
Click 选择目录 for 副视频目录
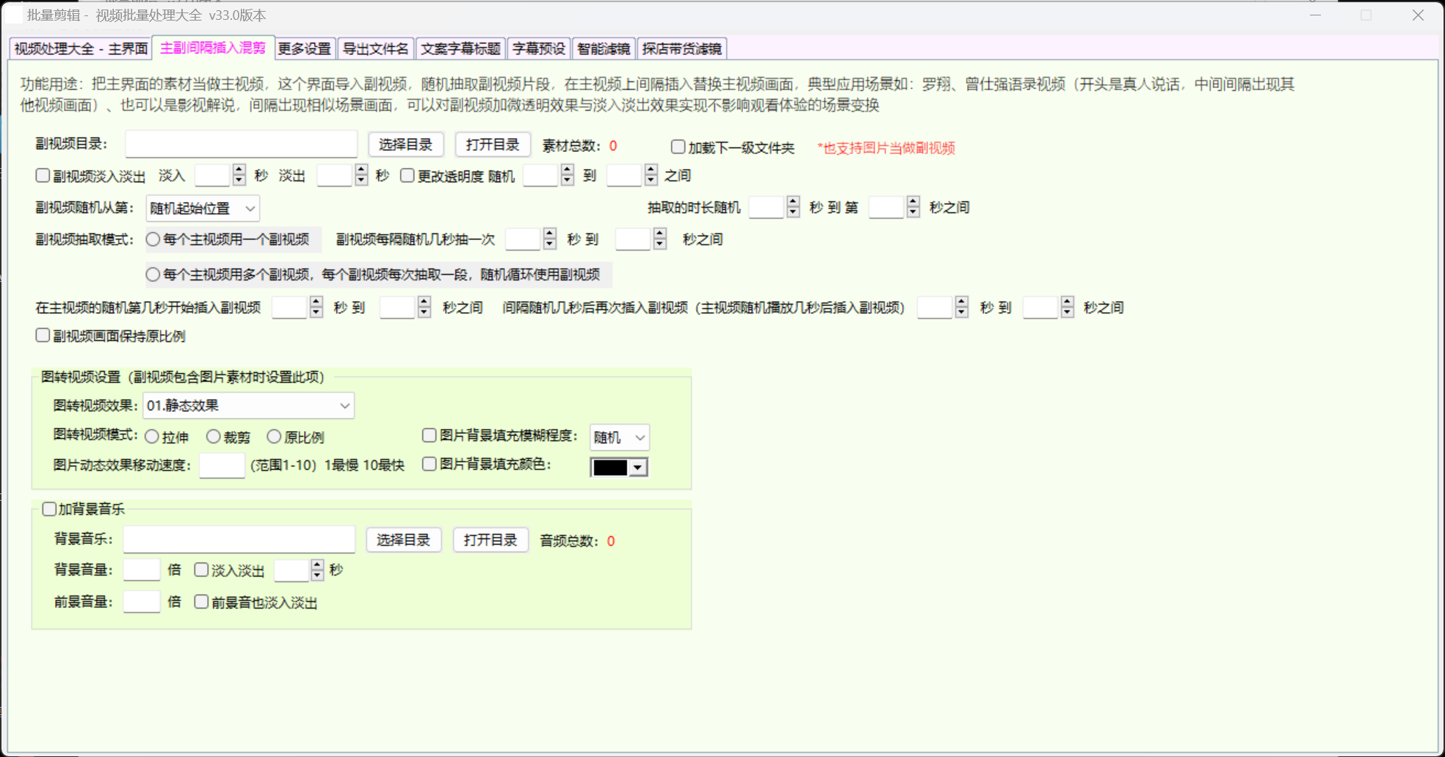click(405, 145)
